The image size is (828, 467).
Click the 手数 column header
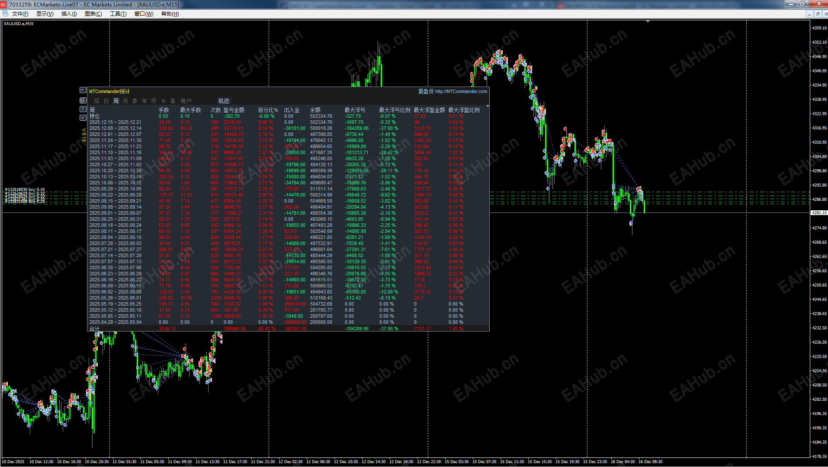(164, 110)
